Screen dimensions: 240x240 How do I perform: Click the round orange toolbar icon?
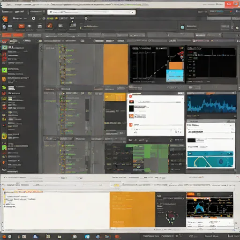[49, 25]
